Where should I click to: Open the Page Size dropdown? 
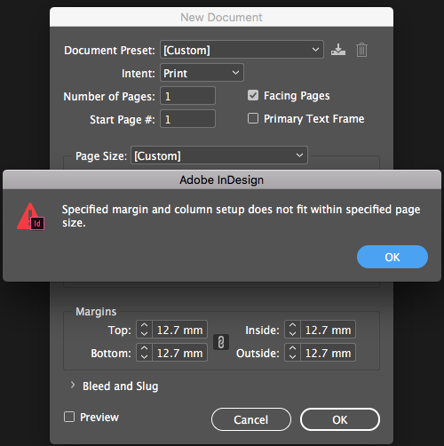point(219,155)
